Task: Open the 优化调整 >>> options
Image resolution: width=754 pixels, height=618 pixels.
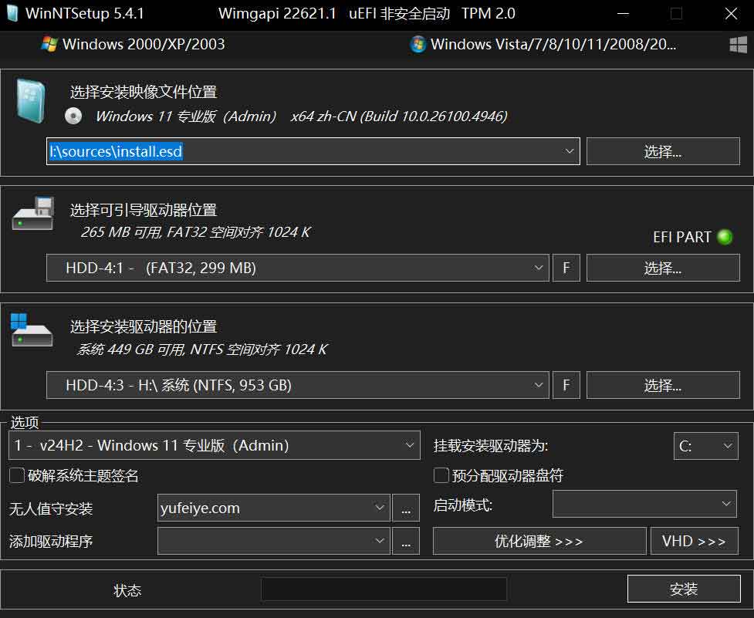Action: click(539, 541)
